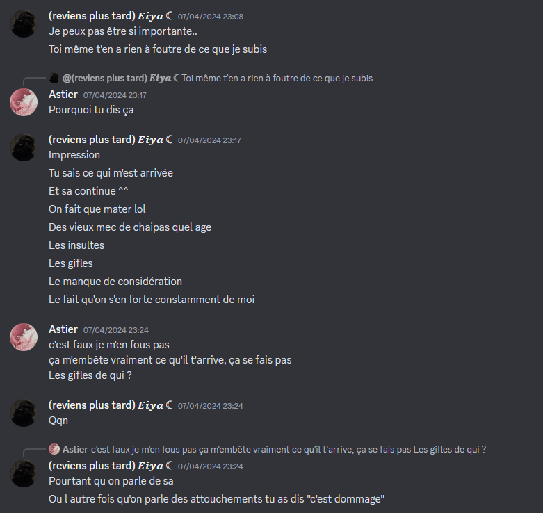Screen dimensions: 543x513
Task: Select the message 'Je peux pas être si importante..'
Action: click(123, 31)
